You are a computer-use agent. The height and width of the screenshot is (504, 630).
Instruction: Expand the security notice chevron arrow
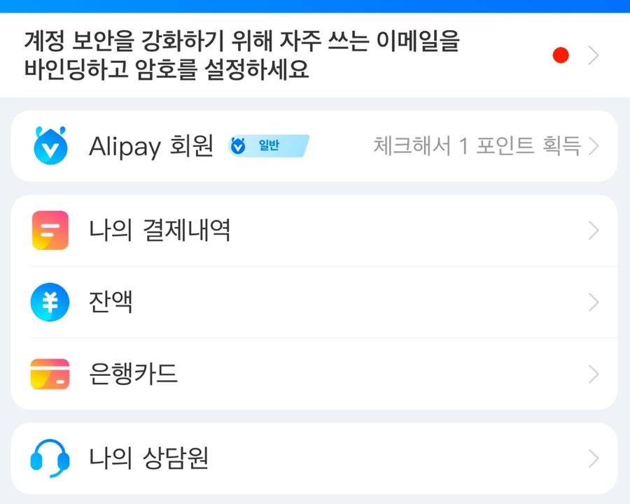(594, 55)
